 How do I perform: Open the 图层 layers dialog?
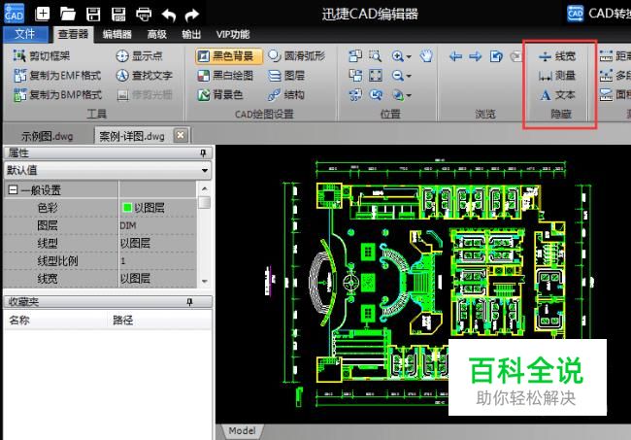(286, 76)
